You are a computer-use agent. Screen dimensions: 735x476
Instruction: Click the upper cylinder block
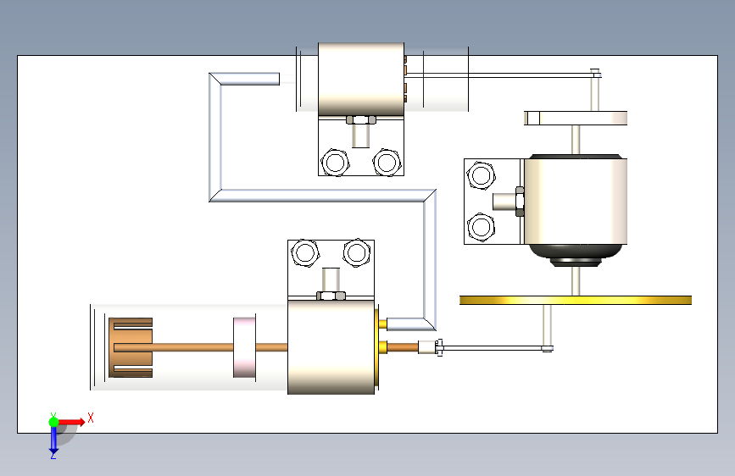point(361,79)
